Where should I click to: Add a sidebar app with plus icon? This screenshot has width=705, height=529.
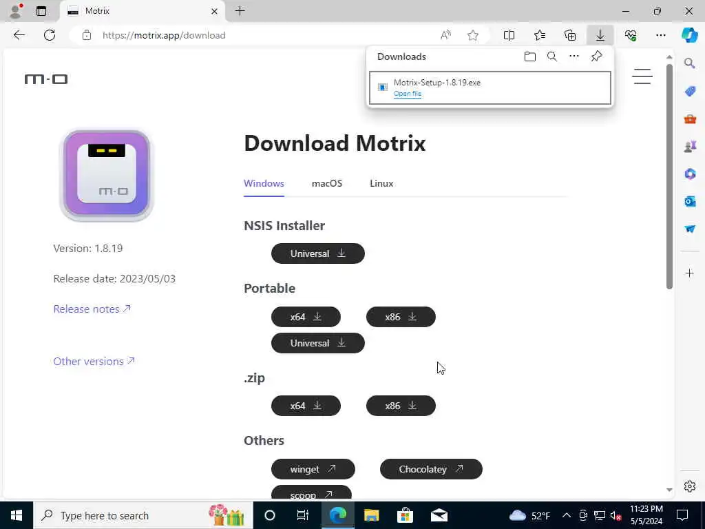pos(690,273)
